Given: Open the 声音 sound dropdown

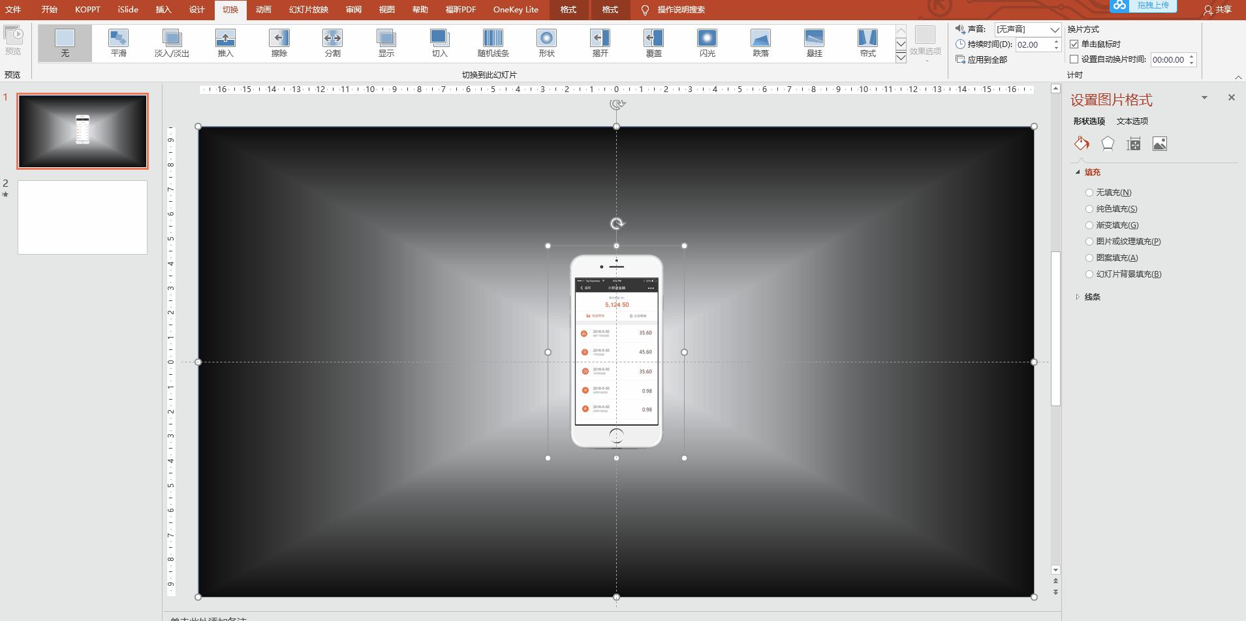Looking at the screenshot, I should pos(1054,29).
